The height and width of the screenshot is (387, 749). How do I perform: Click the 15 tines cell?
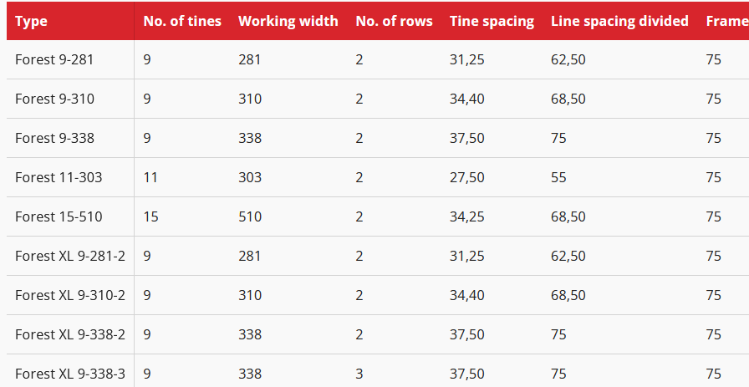(x=150, y=216)
